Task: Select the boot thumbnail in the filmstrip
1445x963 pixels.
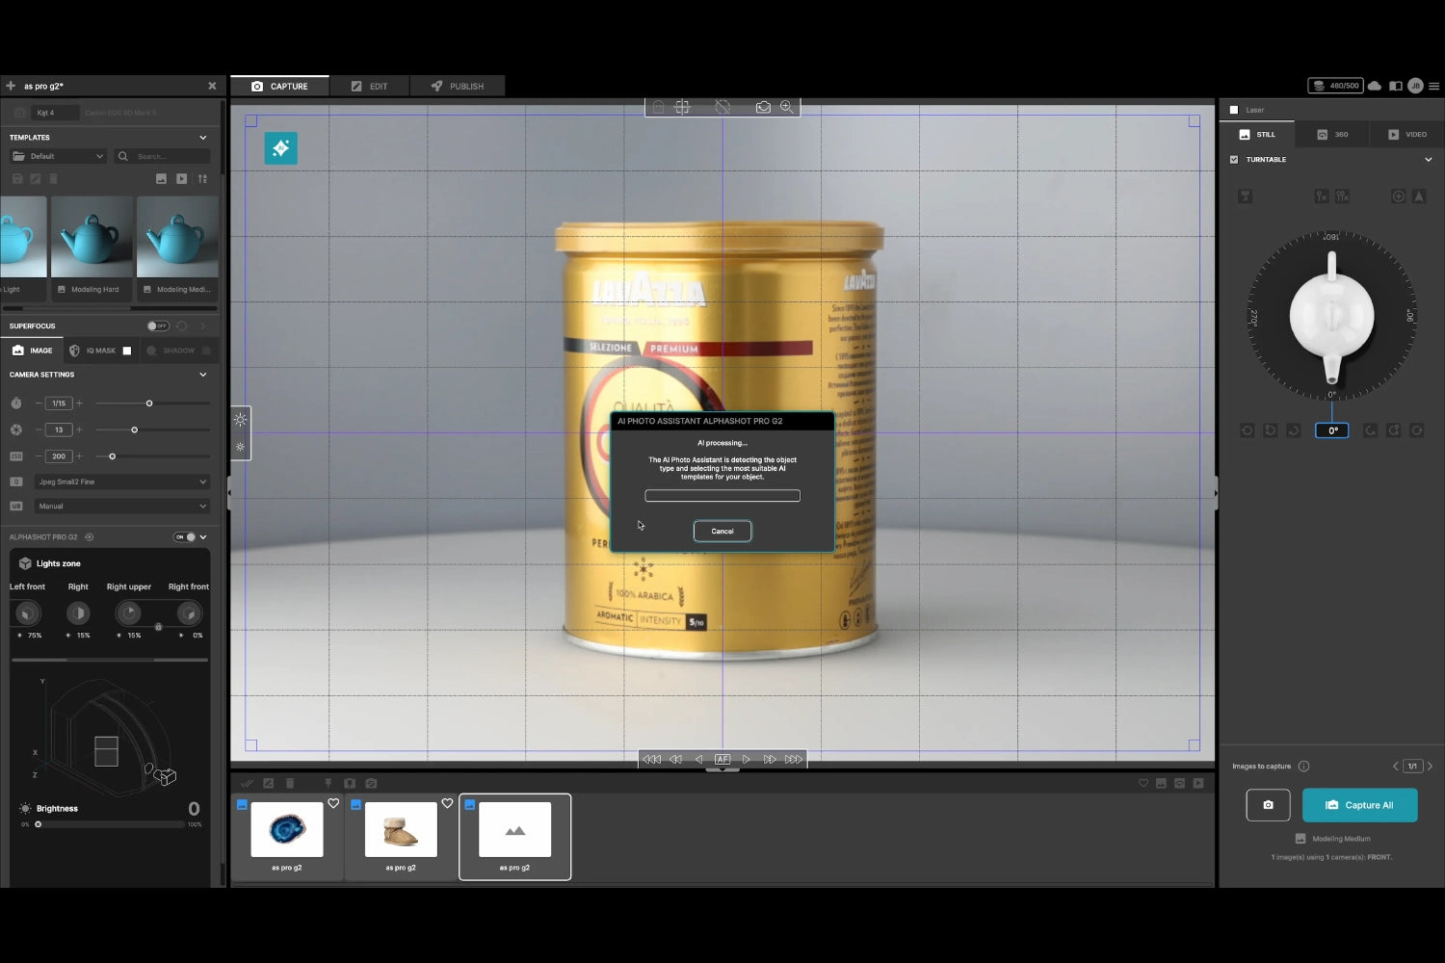Action: click(x=401, y=829)
